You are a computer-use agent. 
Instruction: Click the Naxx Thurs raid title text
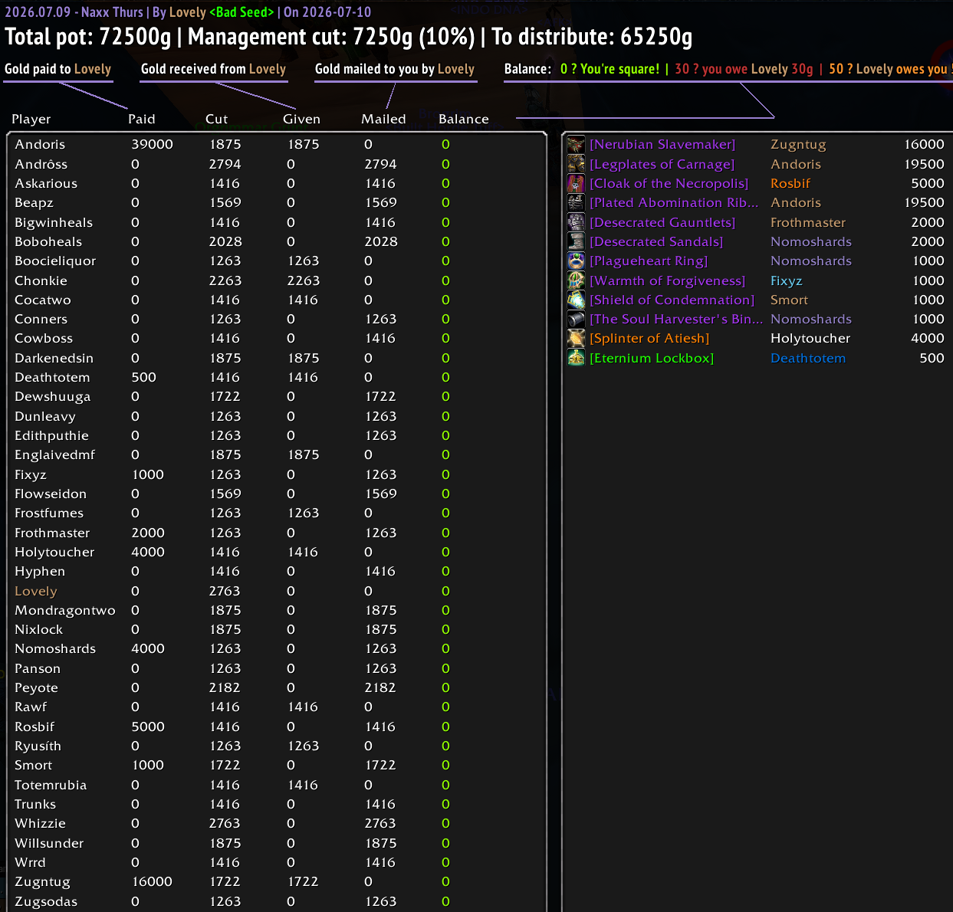pyautogui.click(x=112, y=12)
